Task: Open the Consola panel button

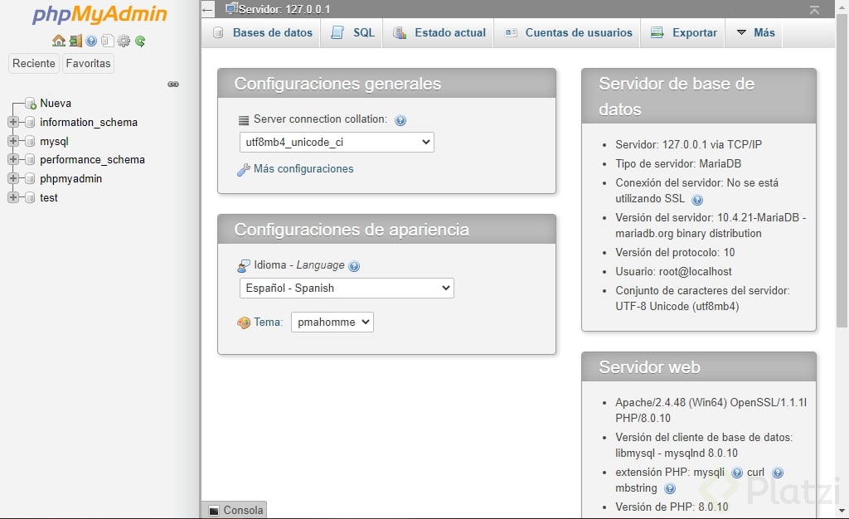Action: [x=236, y=510]
